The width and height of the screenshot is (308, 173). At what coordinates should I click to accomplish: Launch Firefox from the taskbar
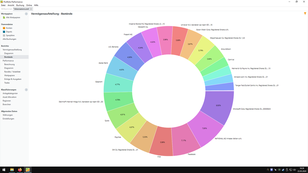pyautogui.click(x=20, y=170)
